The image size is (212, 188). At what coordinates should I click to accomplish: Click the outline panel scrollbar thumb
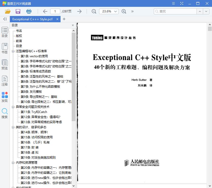[73, 77]
